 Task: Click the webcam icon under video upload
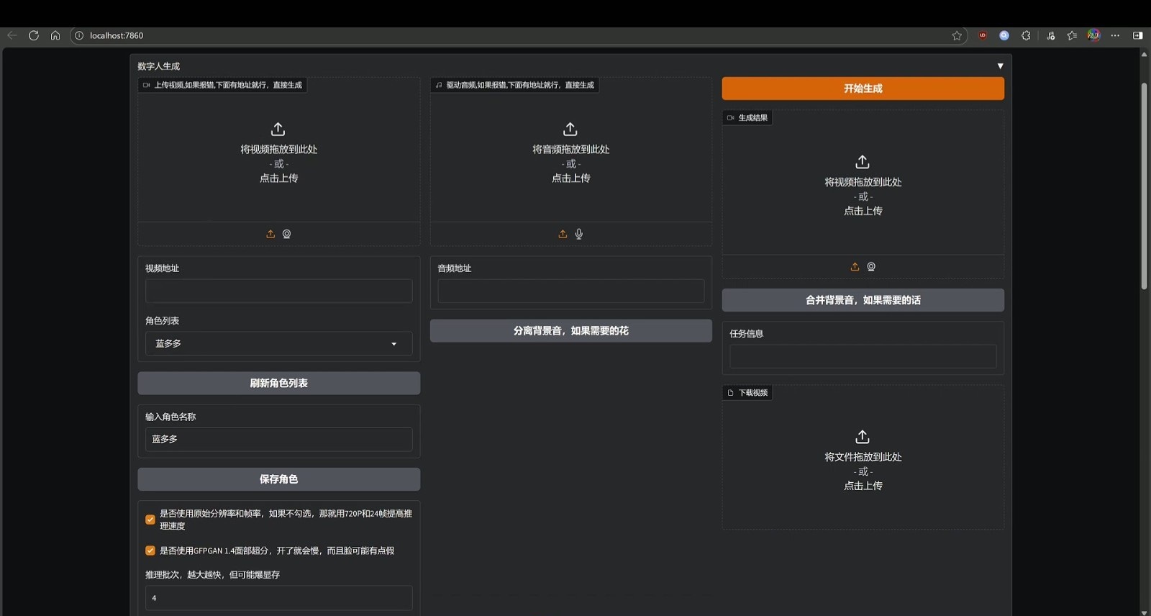[286, 234]
